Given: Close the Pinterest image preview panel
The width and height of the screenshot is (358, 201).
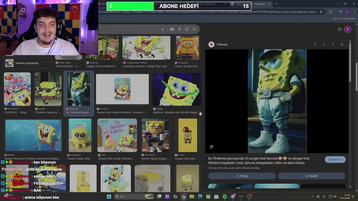Looking at the screenshot, I should (x=342, y=44).
